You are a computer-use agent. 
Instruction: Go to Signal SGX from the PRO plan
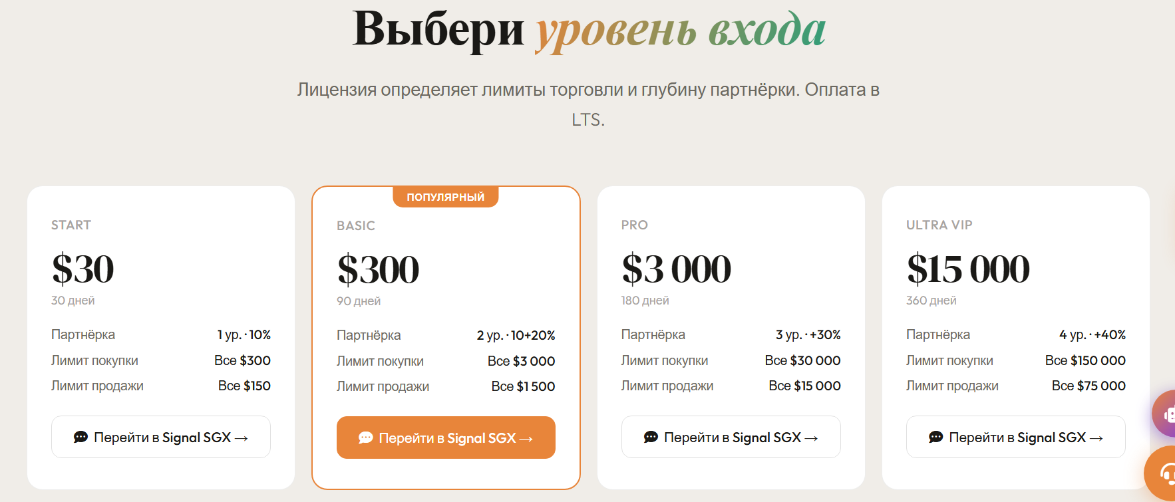[731, 437]
